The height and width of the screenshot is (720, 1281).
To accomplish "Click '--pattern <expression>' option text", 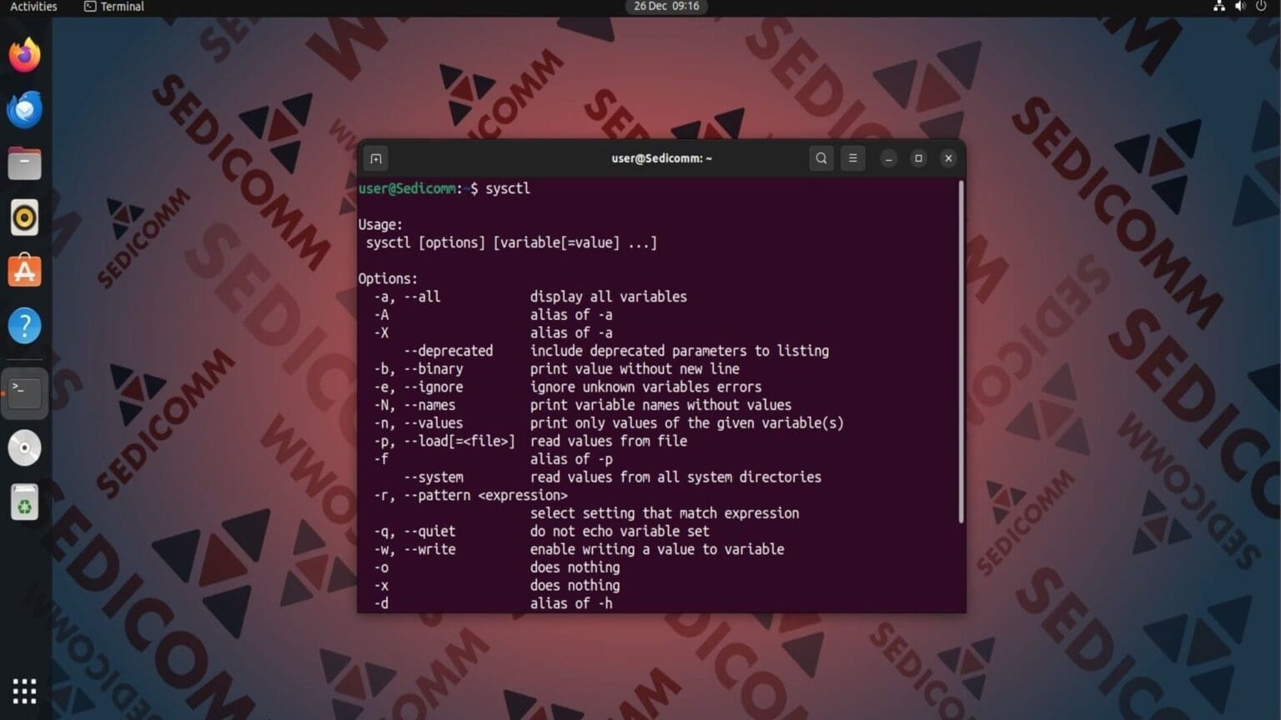I will pyautogui.click(x=485, y=495).
